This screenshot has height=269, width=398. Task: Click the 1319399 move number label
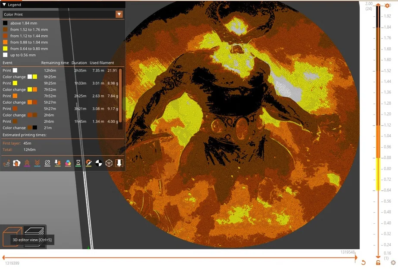click(12, 263)
